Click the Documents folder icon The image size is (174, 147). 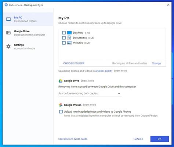[69, 38]
